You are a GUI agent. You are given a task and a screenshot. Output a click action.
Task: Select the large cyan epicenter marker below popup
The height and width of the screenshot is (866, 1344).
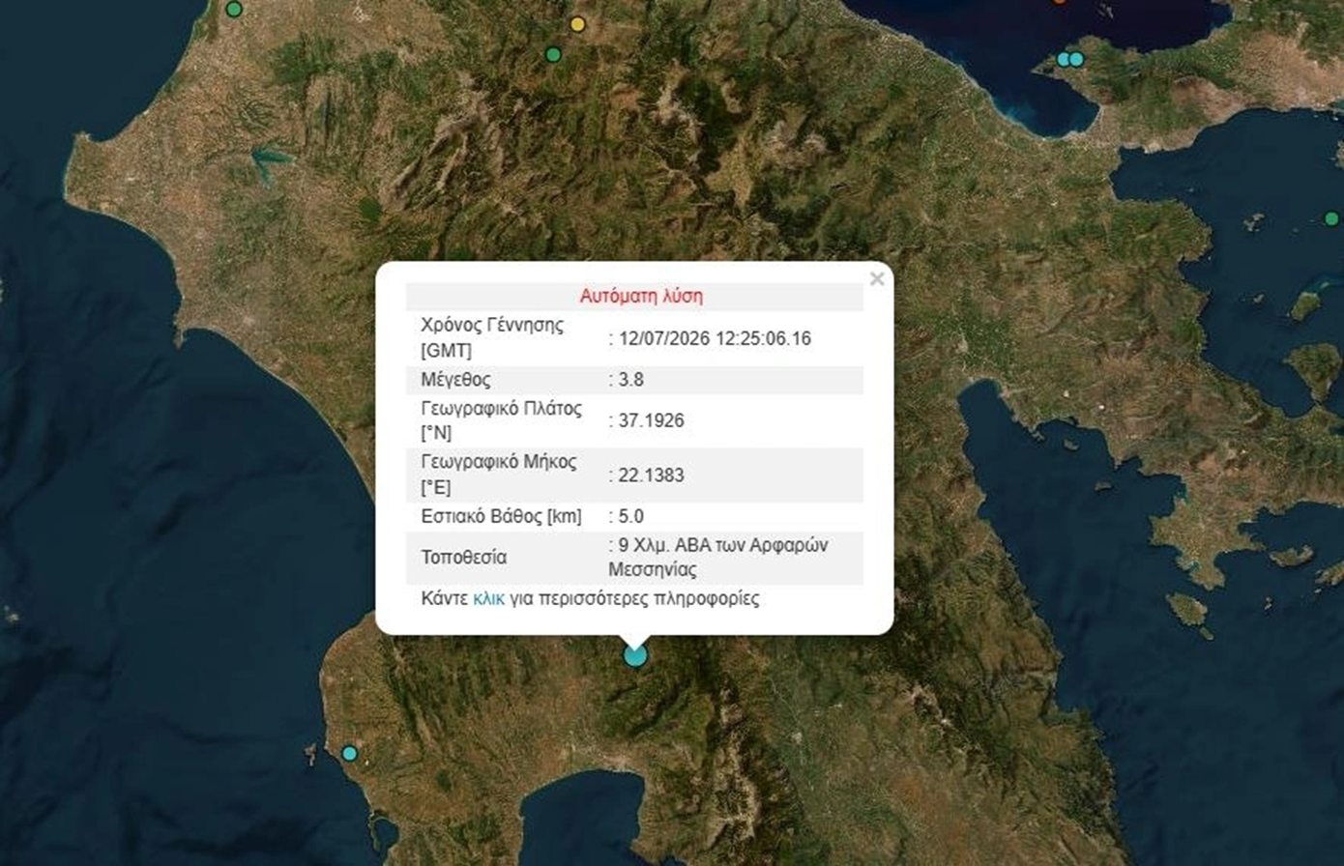pos(635,655)
